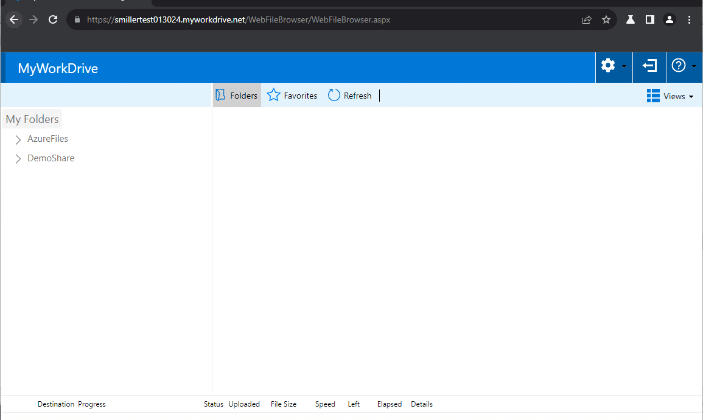
Task: Click the logout icon in header
Action: click(x=649, y=66)
